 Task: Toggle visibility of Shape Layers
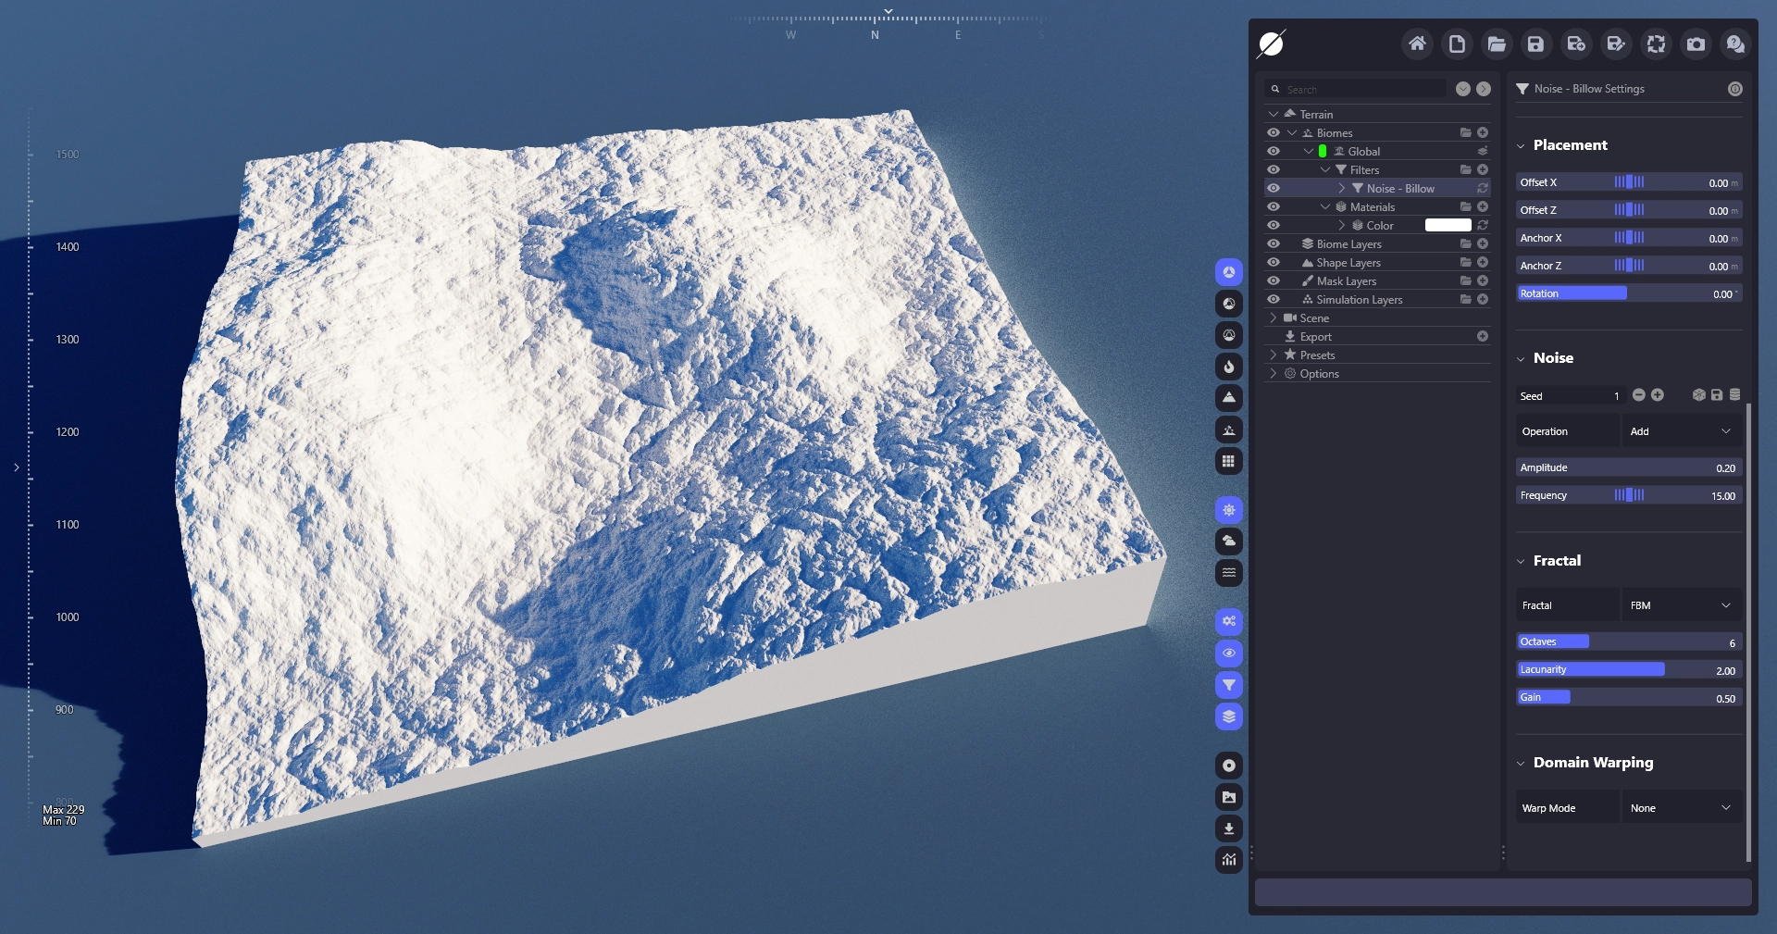(x=1274, y=263)
